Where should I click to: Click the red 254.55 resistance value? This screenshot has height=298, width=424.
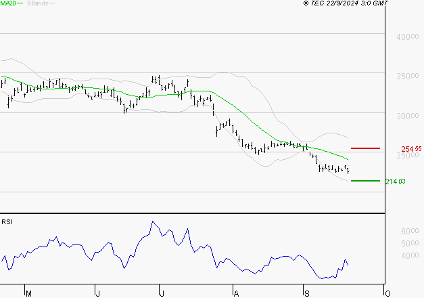[411, 149]
